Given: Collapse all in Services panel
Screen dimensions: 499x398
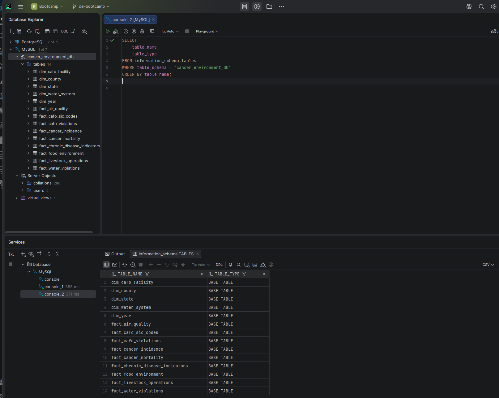Looking at the screenshot, I should (57, 254).
